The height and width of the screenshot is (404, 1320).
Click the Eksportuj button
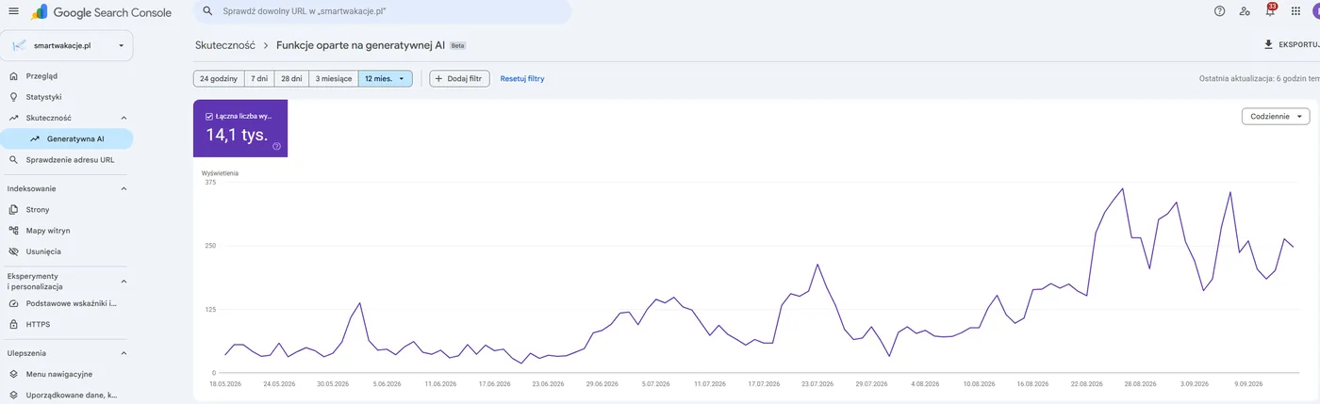tap(1291, 44)
